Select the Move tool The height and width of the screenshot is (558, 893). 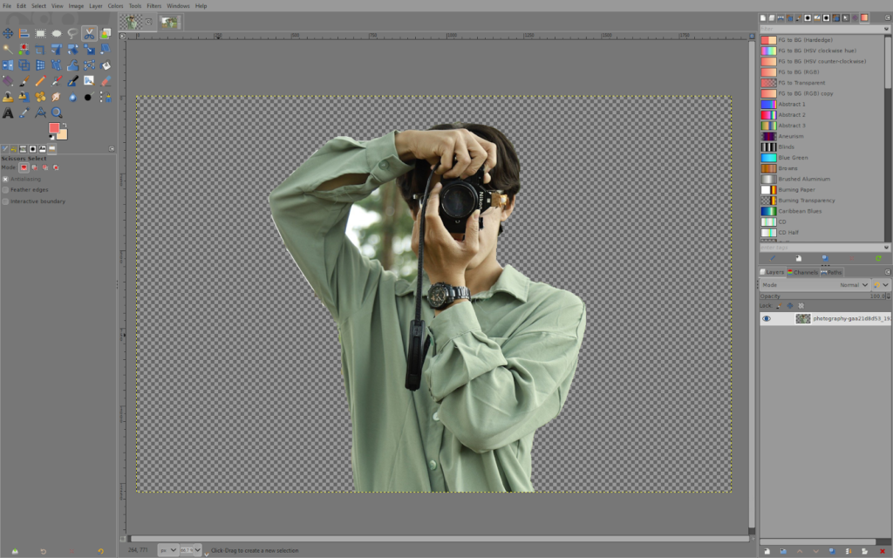pyautogui.click(x=8, y=32)
